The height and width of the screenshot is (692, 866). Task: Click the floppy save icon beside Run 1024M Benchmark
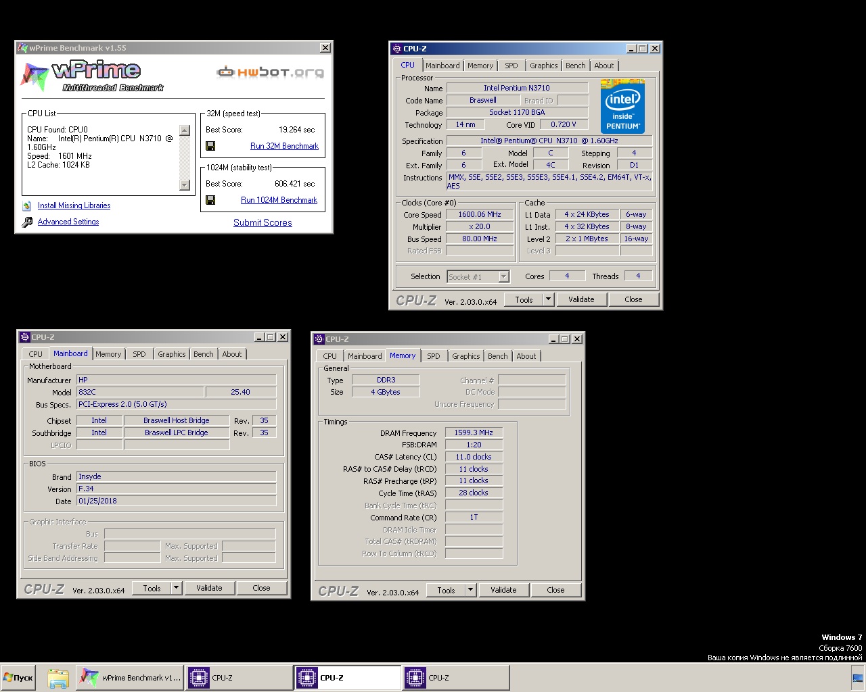coord(210,200)
